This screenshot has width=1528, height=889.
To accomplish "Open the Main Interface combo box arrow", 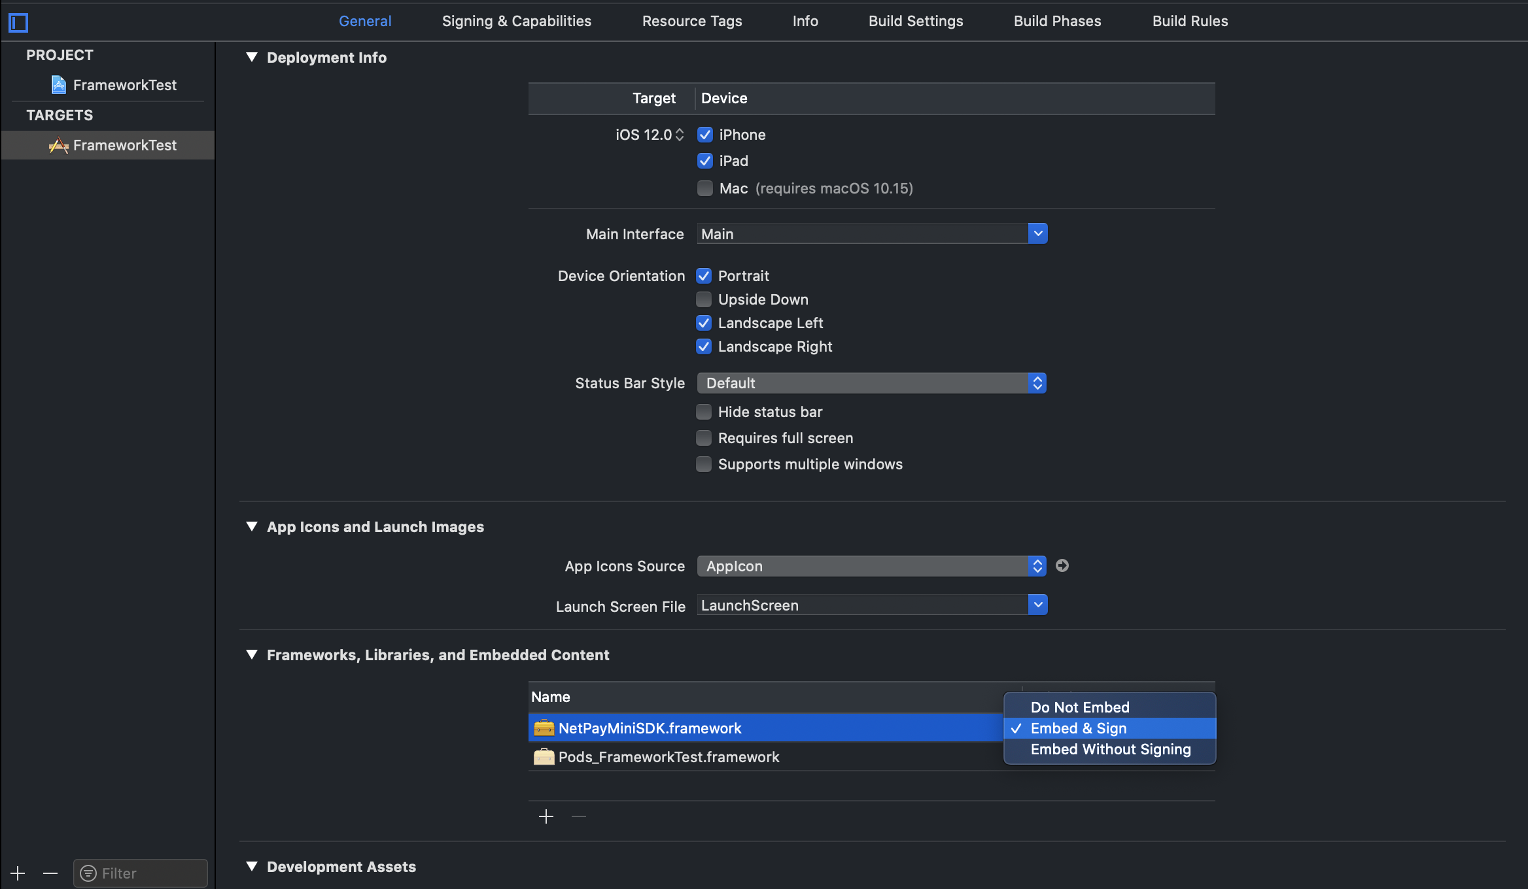I will (1037, 233).
